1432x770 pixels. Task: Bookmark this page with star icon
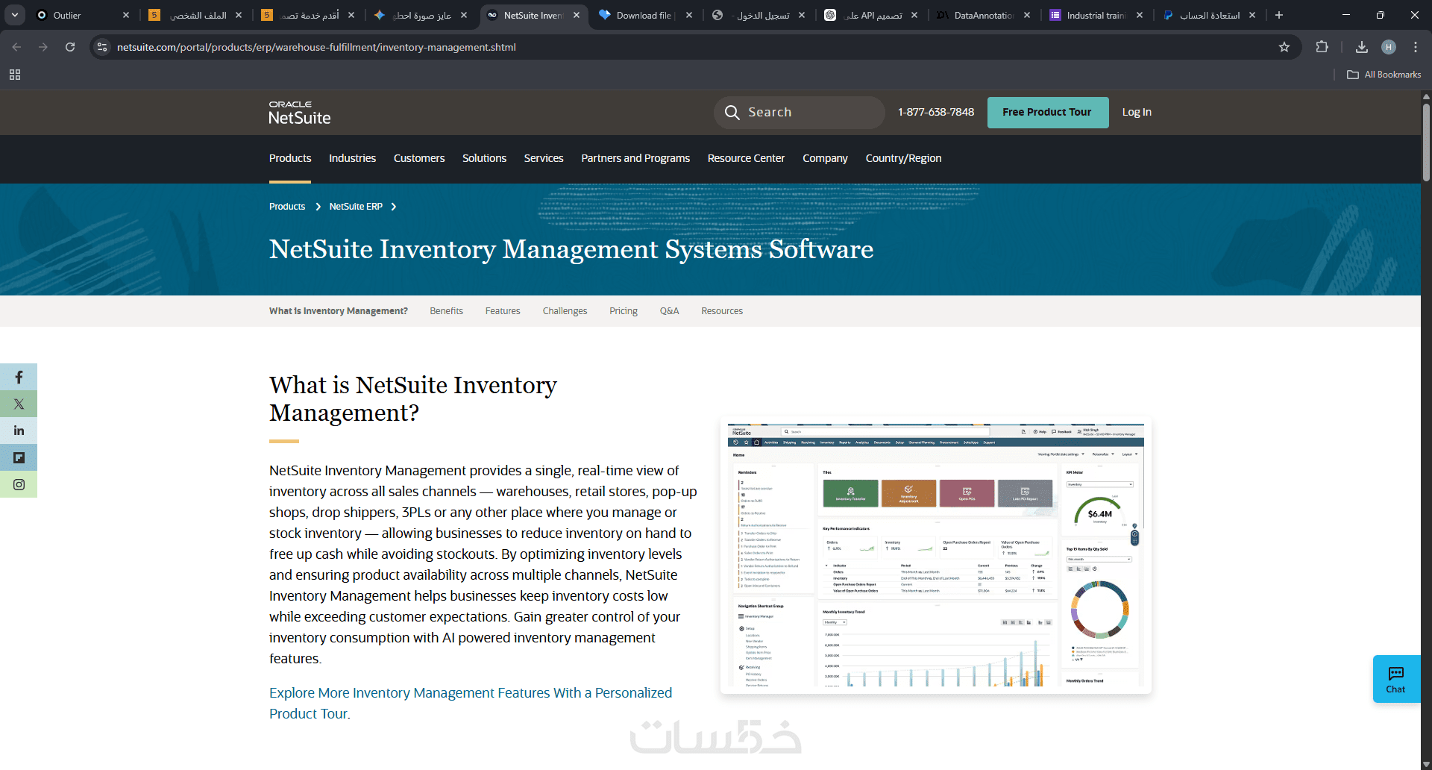pos(1284,47)
